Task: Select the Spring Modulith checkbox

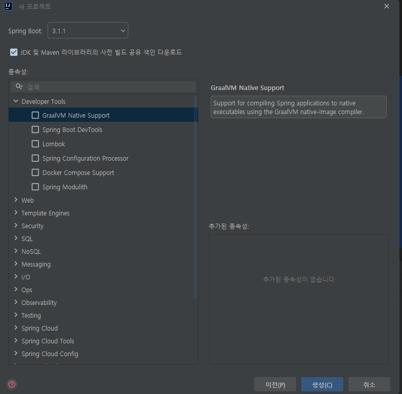Action: pyautogui.click(x=35, y=187)
